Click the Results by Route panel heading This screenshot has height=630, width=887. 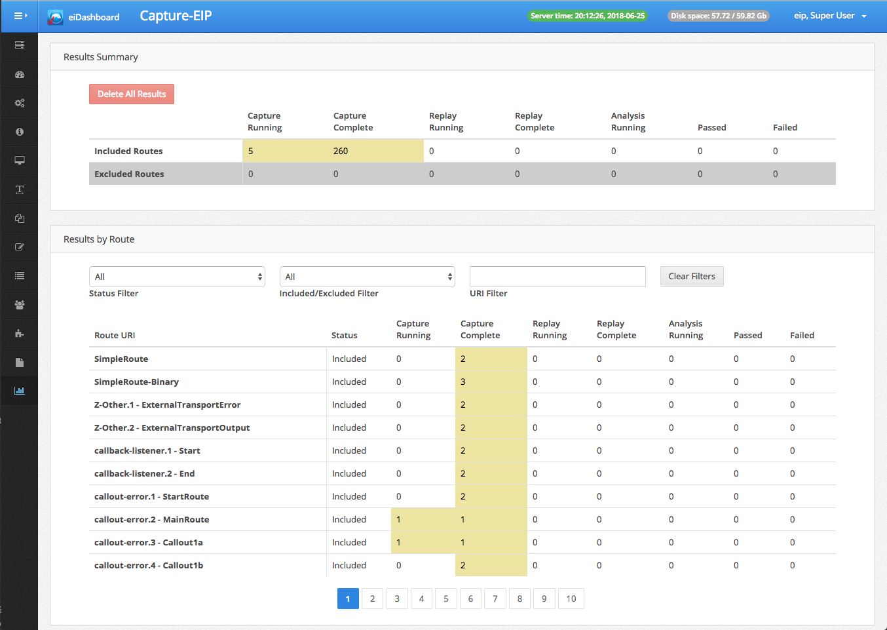click(x=99, y=239)
